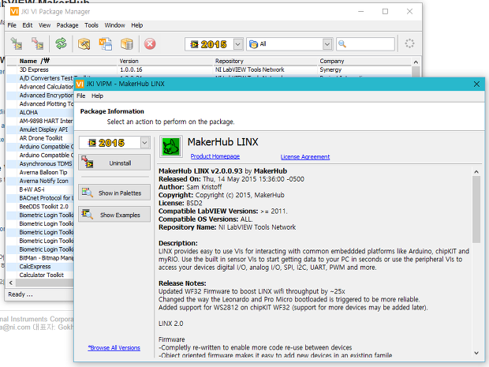489x367 pixels.
Task: Click JKI VI Package Manager title icon
Action: coord(14,12)
